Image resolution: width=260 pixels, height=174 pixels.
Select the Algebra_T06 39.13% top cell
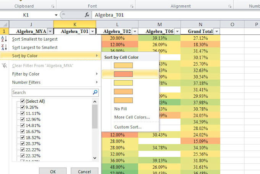(159, 38)
